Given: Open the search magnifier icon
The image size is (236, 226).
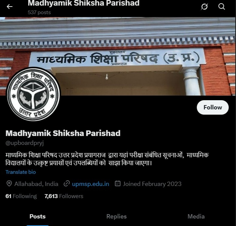Looking at the screenshot, I should tap(222, 7).
